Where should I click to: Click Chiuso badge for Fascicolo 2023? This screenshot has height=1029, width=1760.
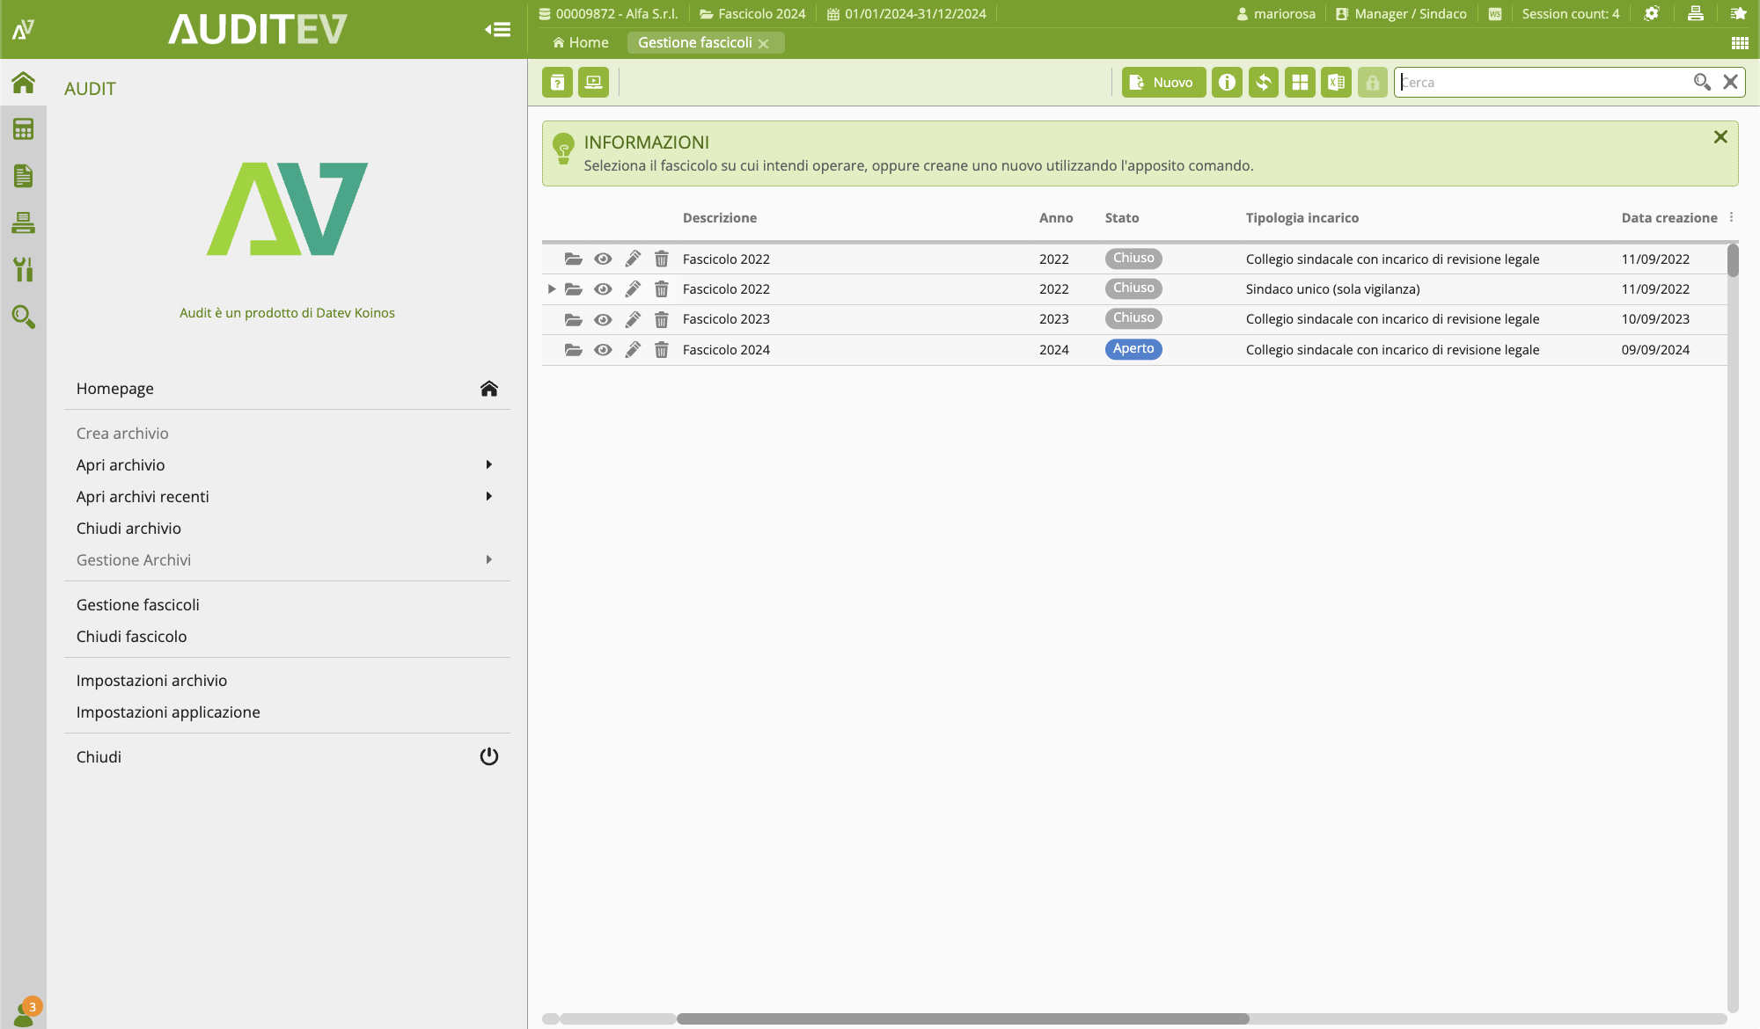(x=1133, y=318)
